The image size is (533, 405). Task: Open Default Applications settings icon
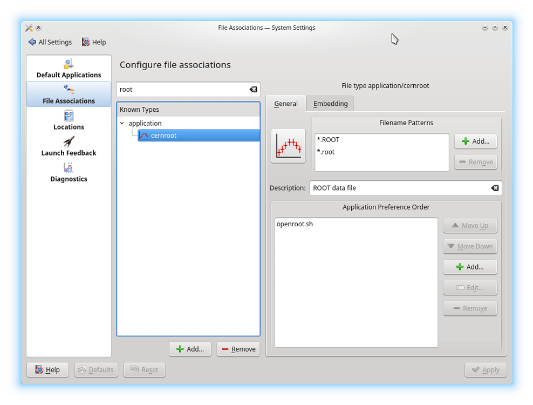(69, 64)
